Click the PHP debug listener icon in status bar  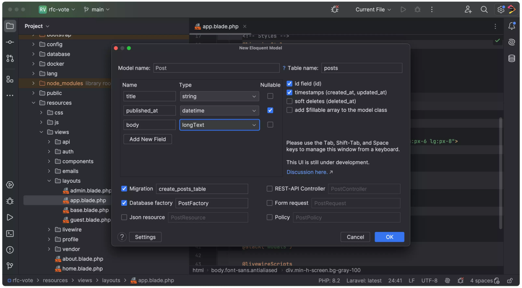click(460, 281)
